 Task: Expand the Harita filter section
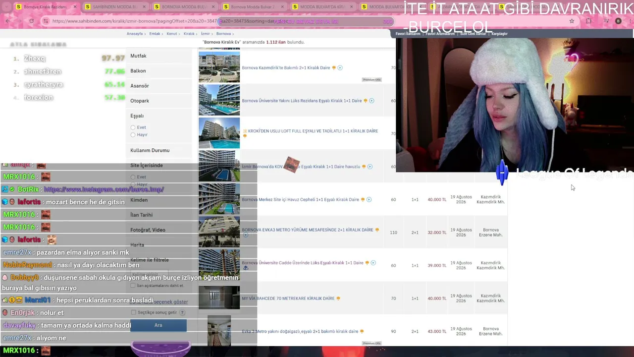pyautogui.click(x=158, y=245)
